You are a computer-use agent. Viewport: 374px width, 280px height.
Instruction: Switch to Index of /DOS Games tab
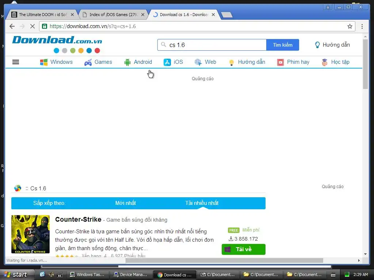[x=113, y=15]
